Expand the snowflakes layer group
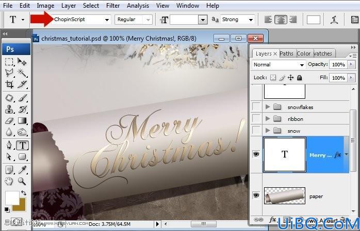The width and height of the screenshot is (360, 231). tap(268, 106)
